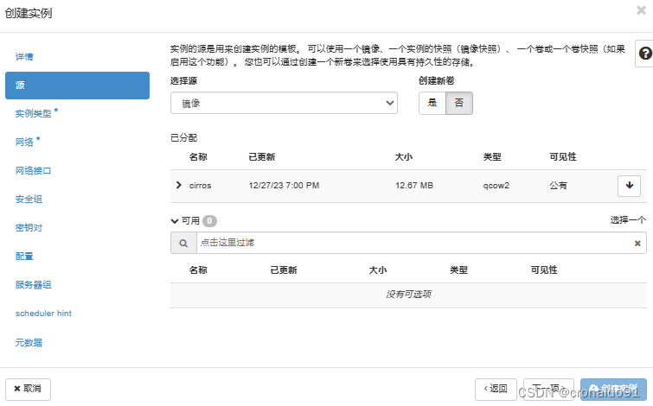Open the 安全组 tab

[x=29, y=200]
